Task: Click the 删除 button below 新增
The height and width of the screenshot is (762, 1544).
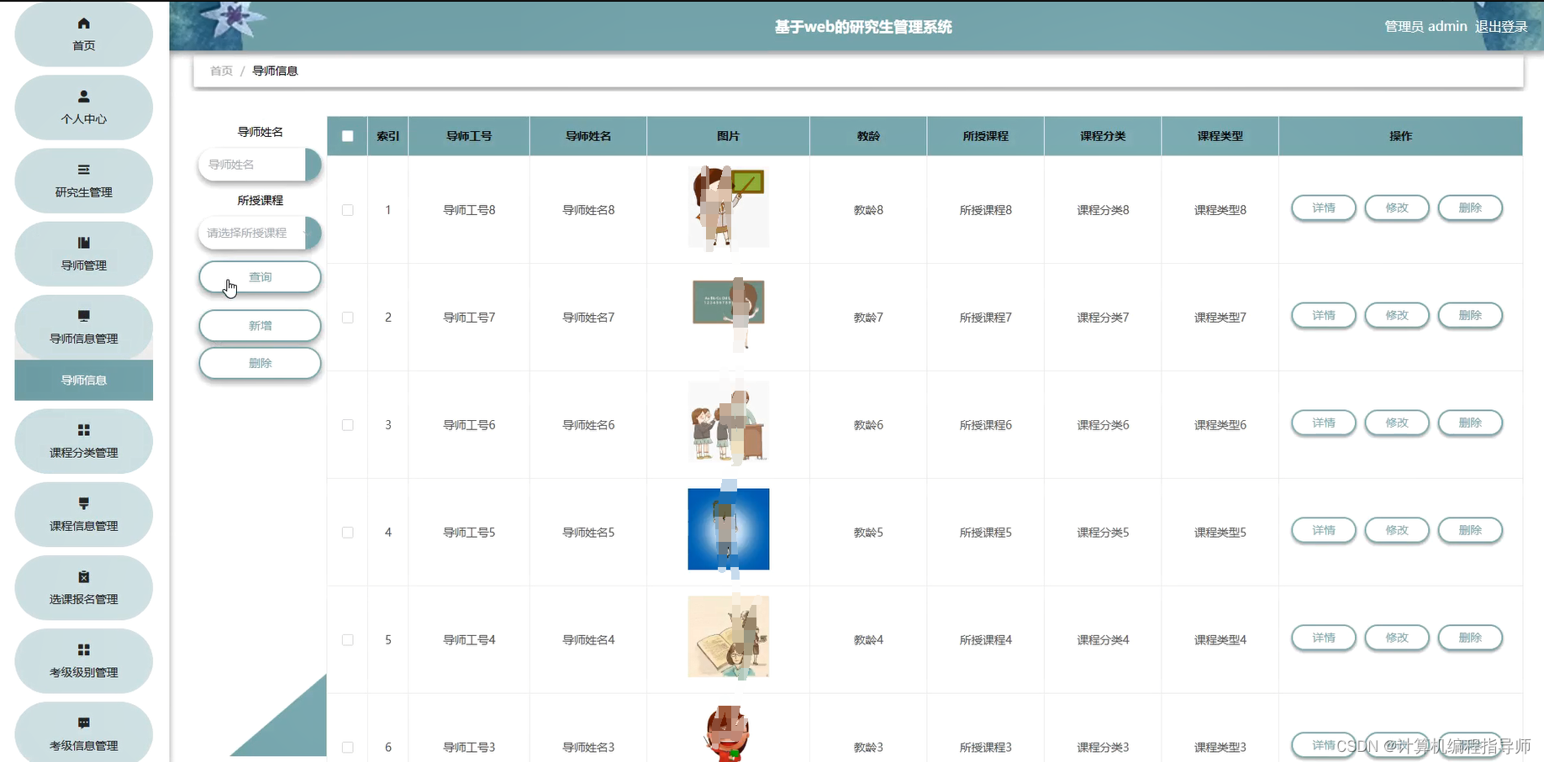Action: pos(260,363)
